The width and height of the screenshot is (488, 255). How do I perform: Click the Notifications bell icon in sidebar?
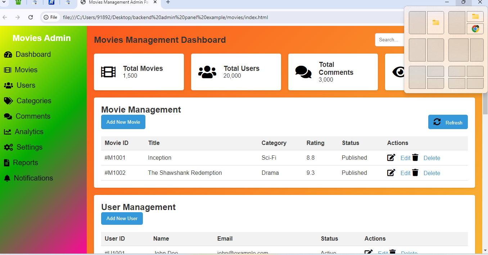(7, 178)
